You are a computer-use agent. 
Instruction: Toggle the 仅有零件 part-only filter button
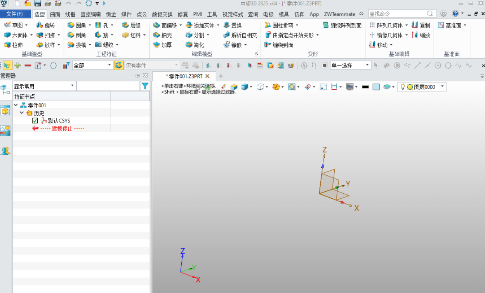tap(119, 65)
